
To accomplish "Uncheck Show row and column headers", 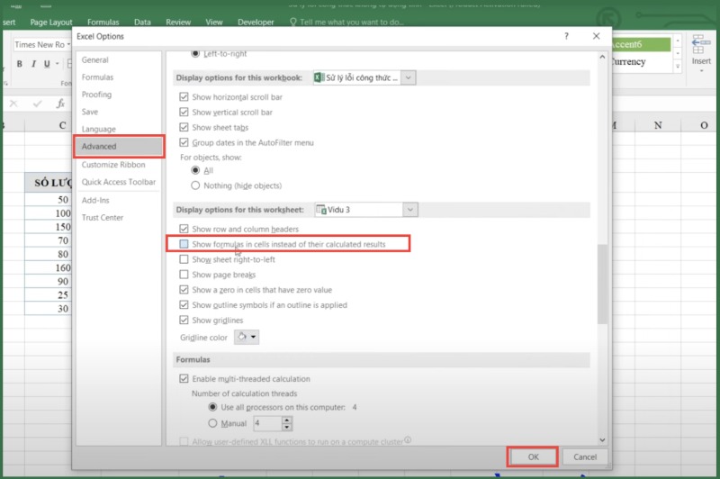I will pos(184,229).
